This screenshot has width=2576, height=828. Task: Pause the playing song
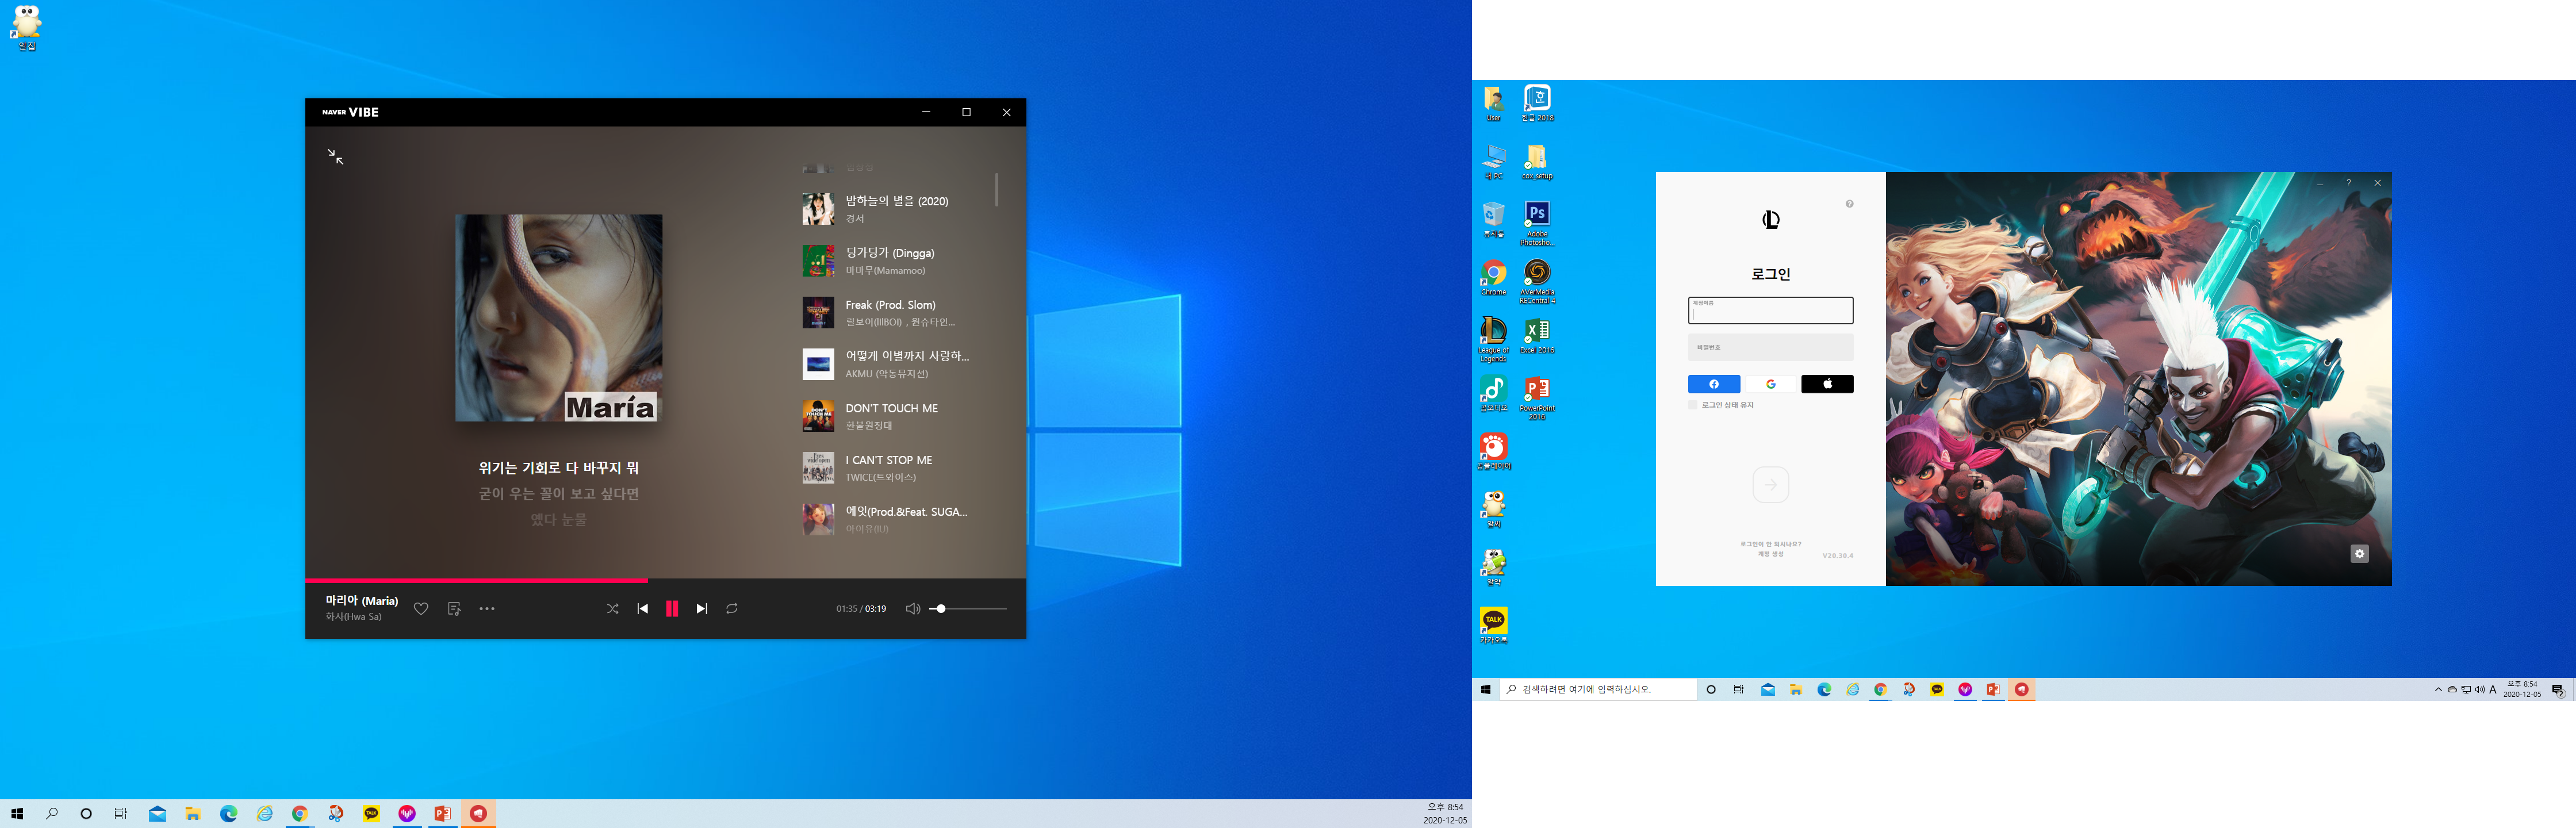coord(672,609)
